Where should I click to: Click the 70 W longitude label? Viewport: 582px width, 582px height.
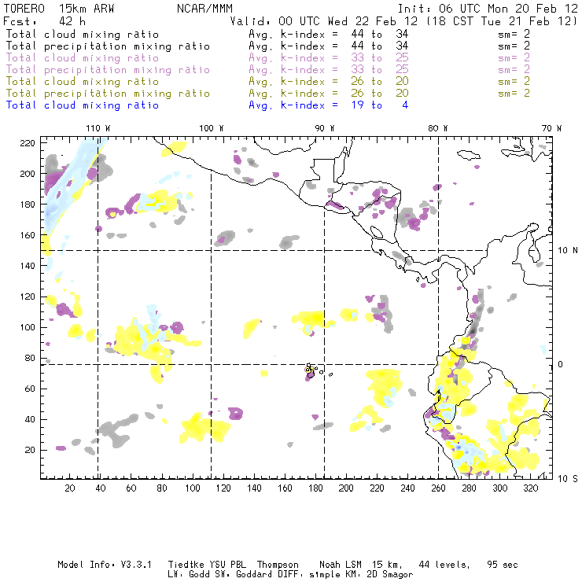pyautogui.click(x=553, y=127)
